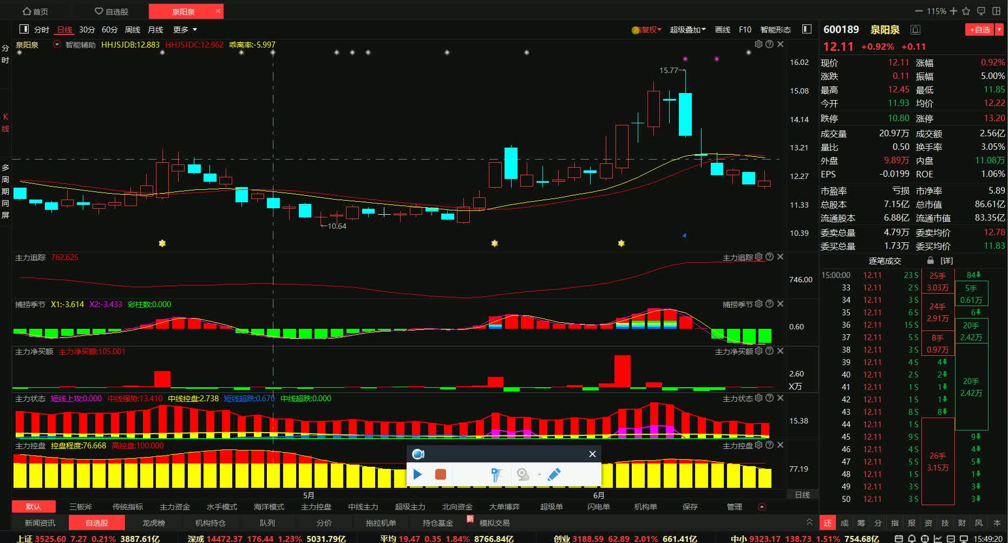Expand bottom panel with double chevron
Screen dimensions: 1008x543
click(x=809, y=522)
